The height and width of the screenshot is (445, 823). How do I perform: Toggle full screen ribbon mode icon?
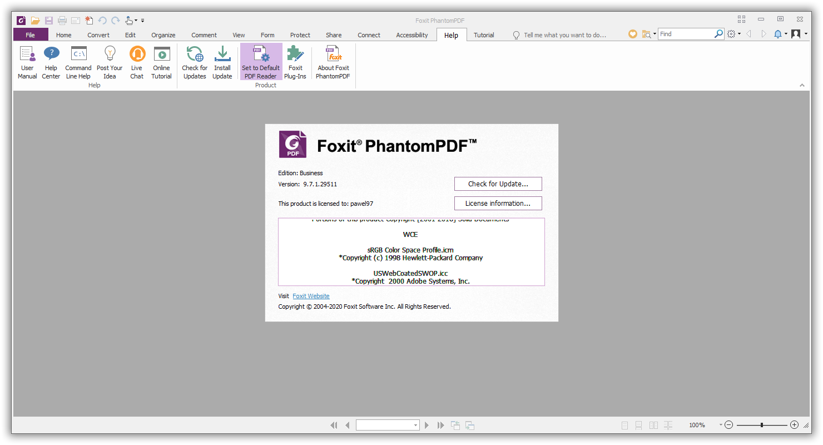click(x=741, y=19)
